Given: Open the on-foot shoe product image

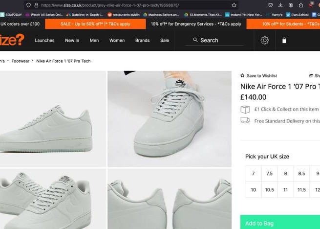Looking at the screenshot, I should point(170,119).
